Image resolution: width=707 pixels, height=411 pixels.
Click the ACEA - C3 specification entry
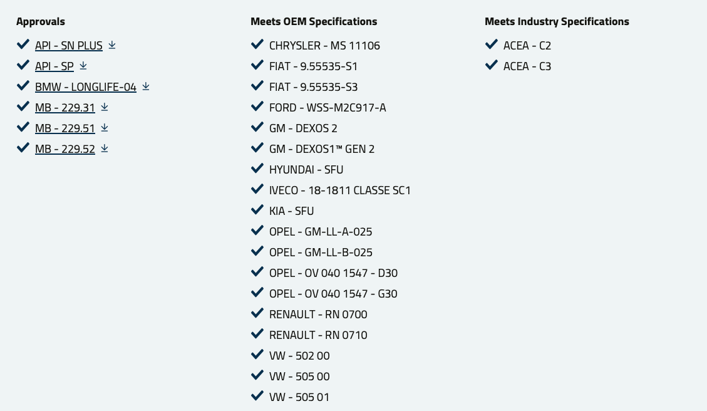tap(527, 66)
